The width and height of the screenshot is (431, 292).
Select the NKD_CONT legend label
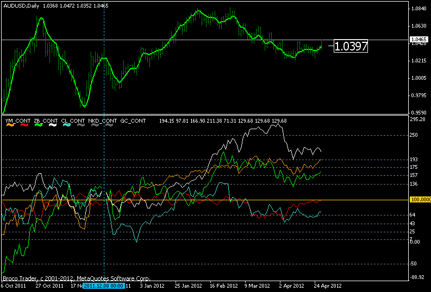(103, 120)
